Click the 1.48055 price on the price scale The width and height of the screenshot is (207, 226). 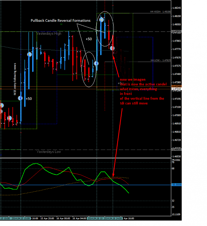pyautogui.click(x=177, y=25)
